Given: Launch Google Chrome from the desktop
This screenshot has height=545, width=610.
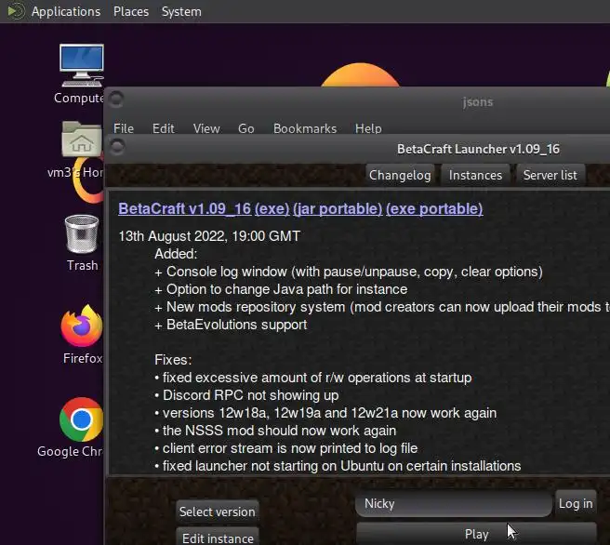Looking at the screenshot, I should pyautogui.click(x=81, y=419).
